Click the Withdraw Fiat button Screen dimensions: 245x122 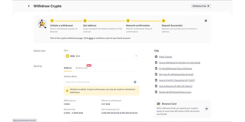201,6
